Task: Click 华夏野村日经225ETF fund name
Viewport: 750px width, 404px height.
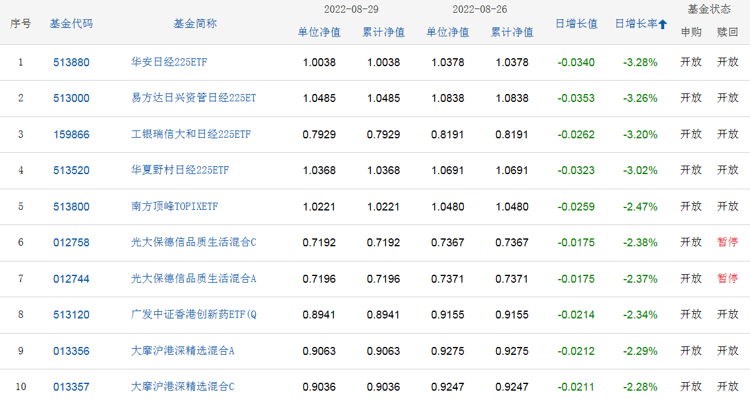Action: [180, 170]
